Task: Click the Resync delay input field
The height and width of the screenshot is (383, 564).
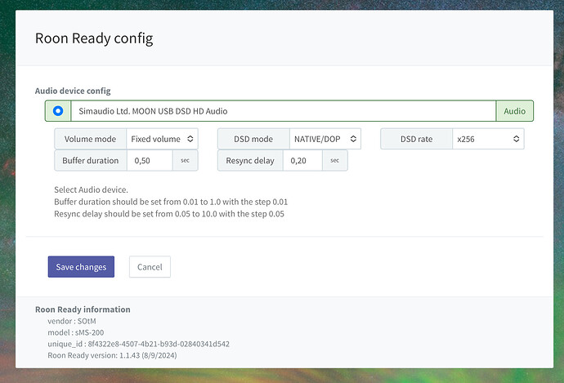Action: pyautogui.click(x=302, y=161)
